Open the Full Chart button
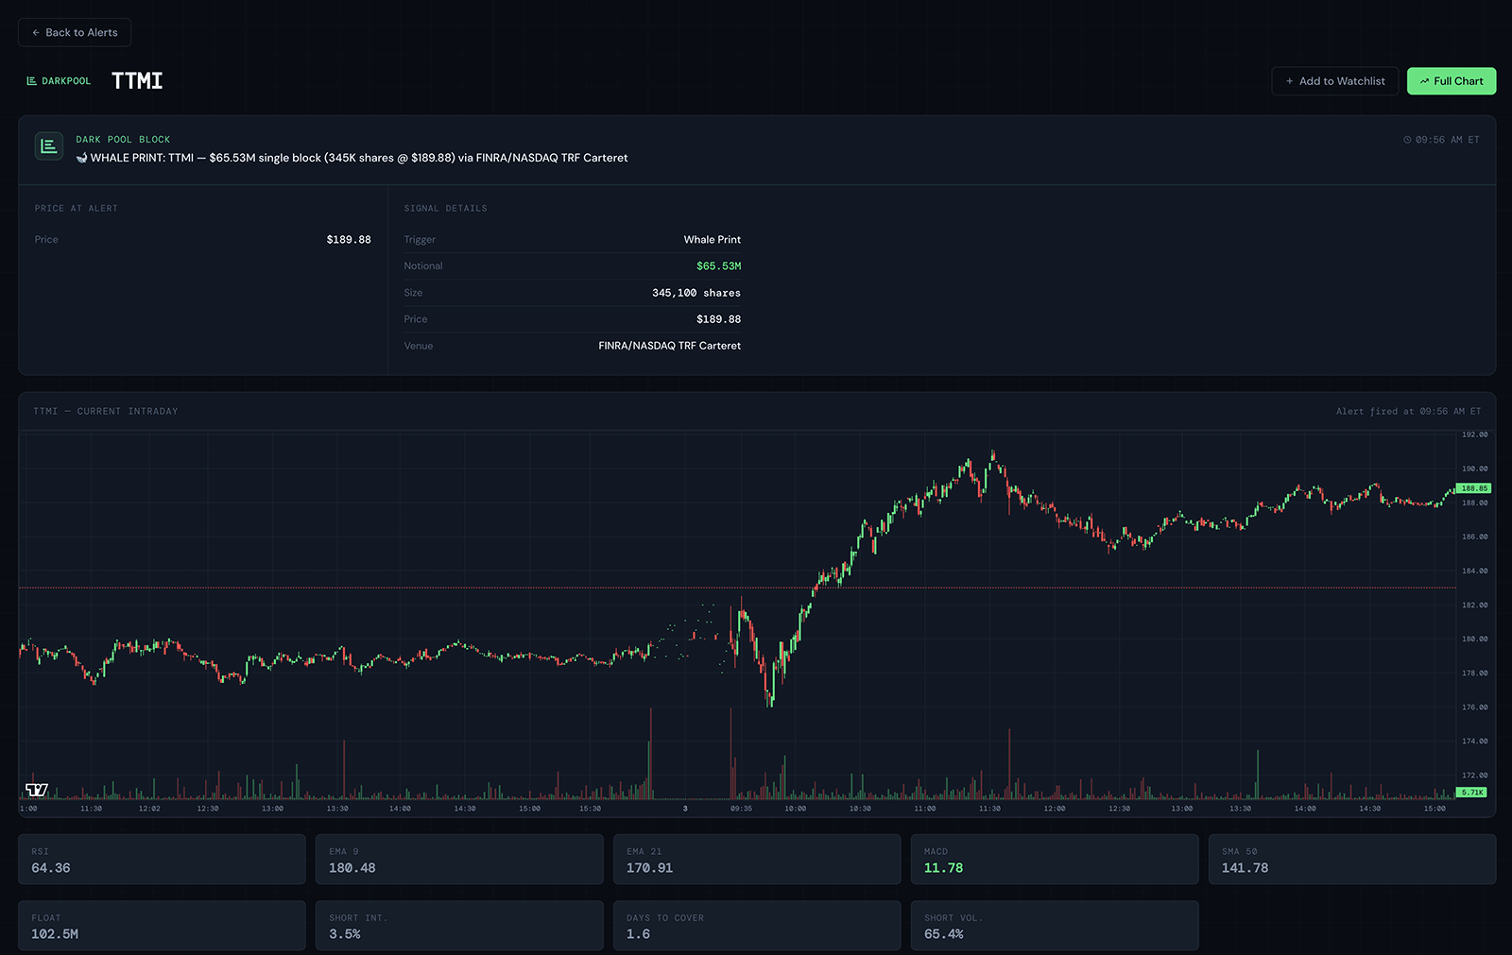Image resolution: width=1512 pixels, height=955 pixels. click(1452, 81)
